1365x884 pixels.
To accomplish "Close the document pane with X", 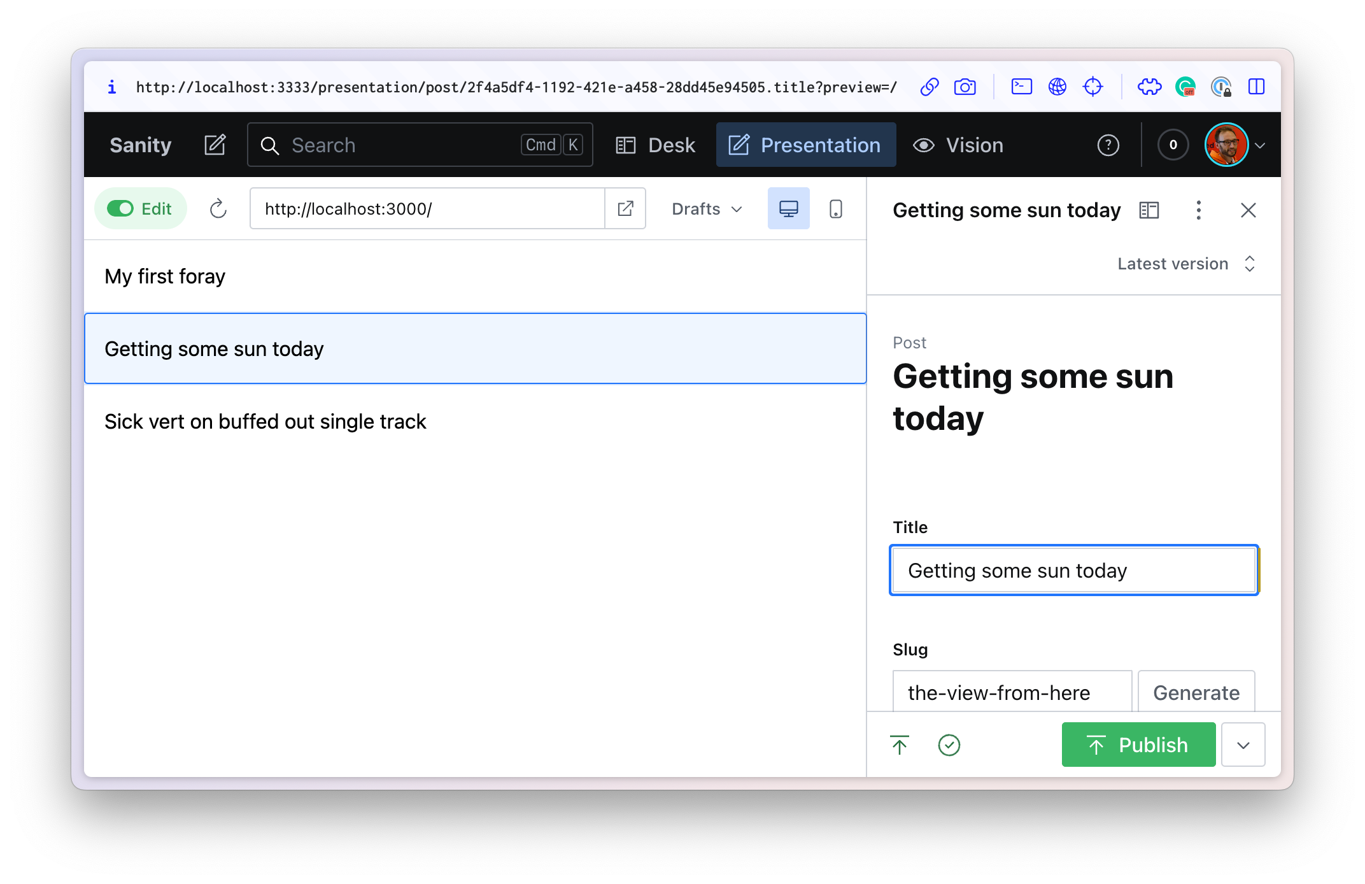I will (1248, 210).
